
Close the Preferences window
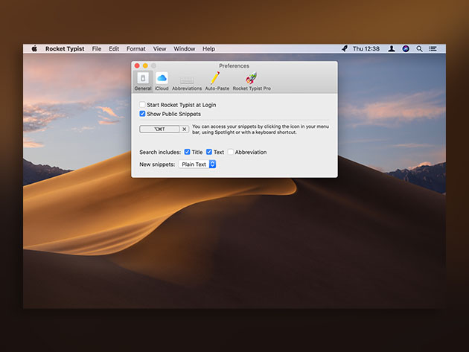(137, 65)
